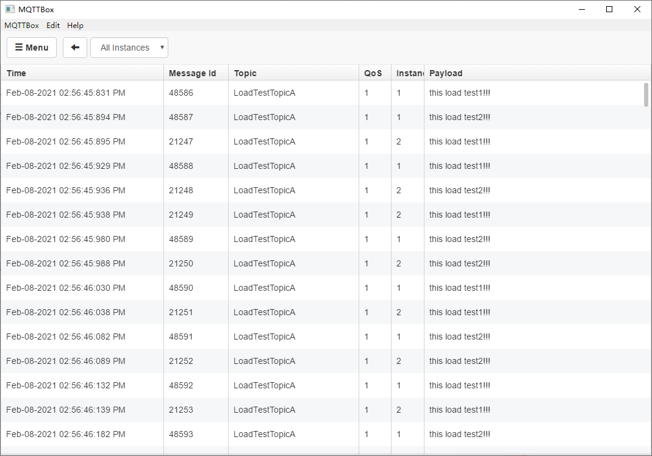
Task: Select message id 48591
Action: pos(181,337)
